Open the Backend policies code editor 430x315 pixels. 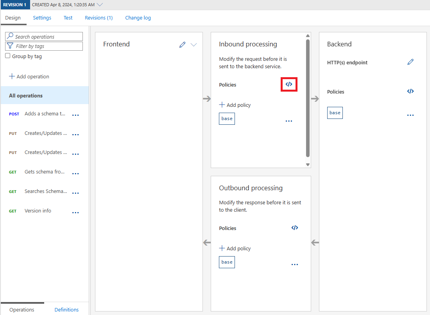410,91
